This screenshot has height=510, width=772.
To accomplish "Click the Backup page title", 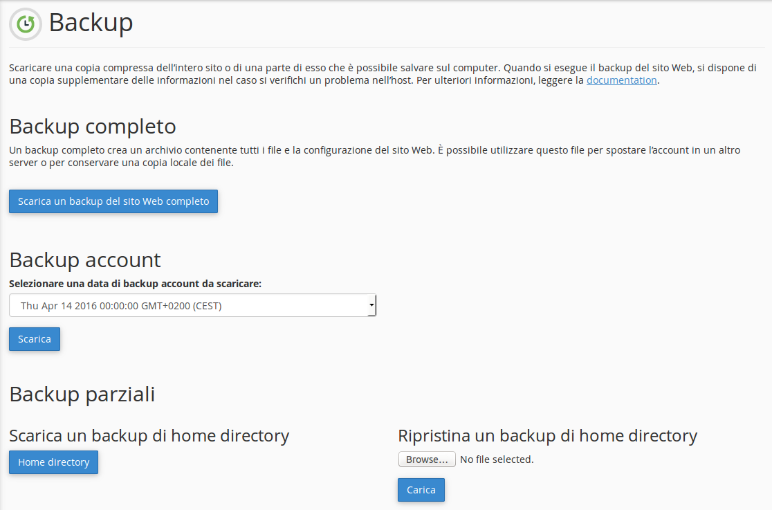I will point(91,23).
